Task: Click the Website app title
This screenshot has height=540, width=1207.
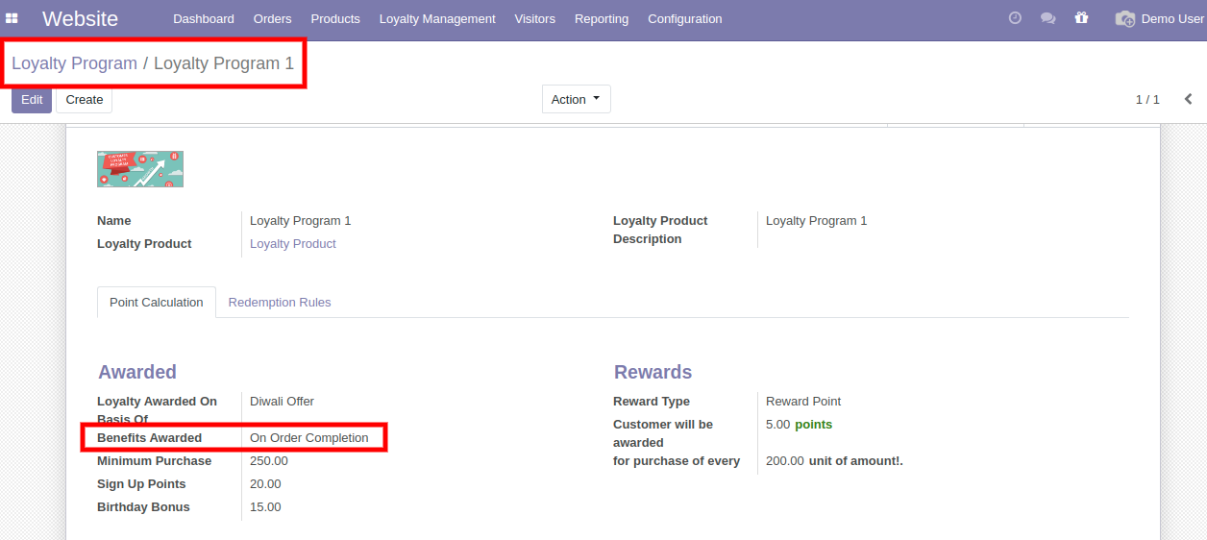Action: pyautogui.click(x=81, y=18)
